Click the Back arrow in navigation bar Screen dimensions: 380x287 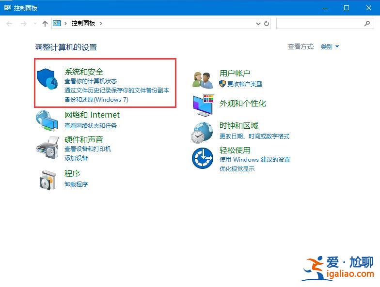[9, 23]
